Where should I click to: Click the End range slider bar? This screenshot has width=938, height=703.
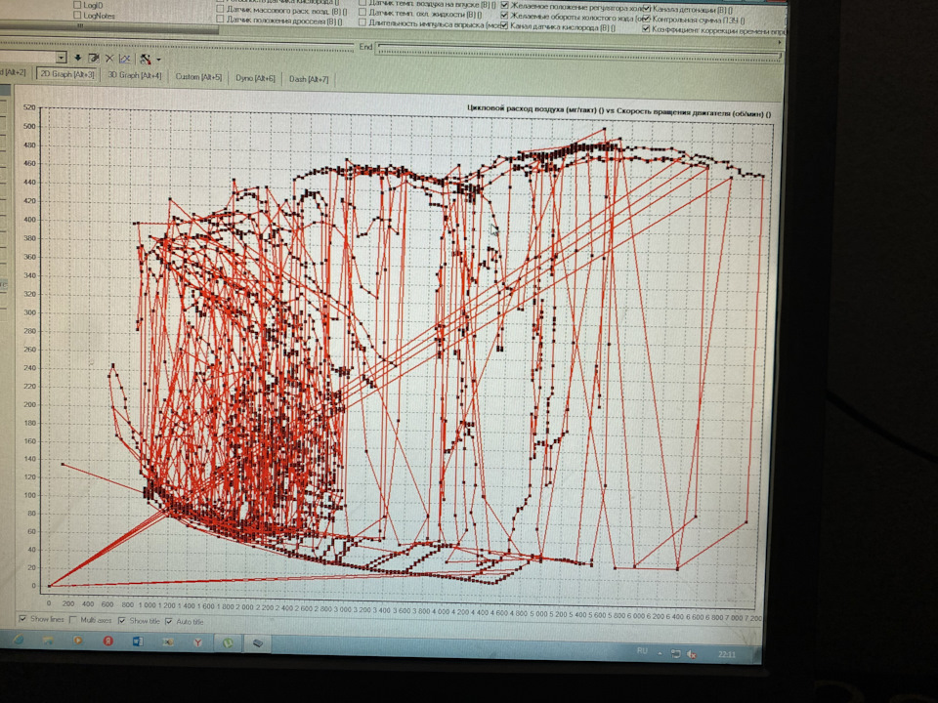579,52
